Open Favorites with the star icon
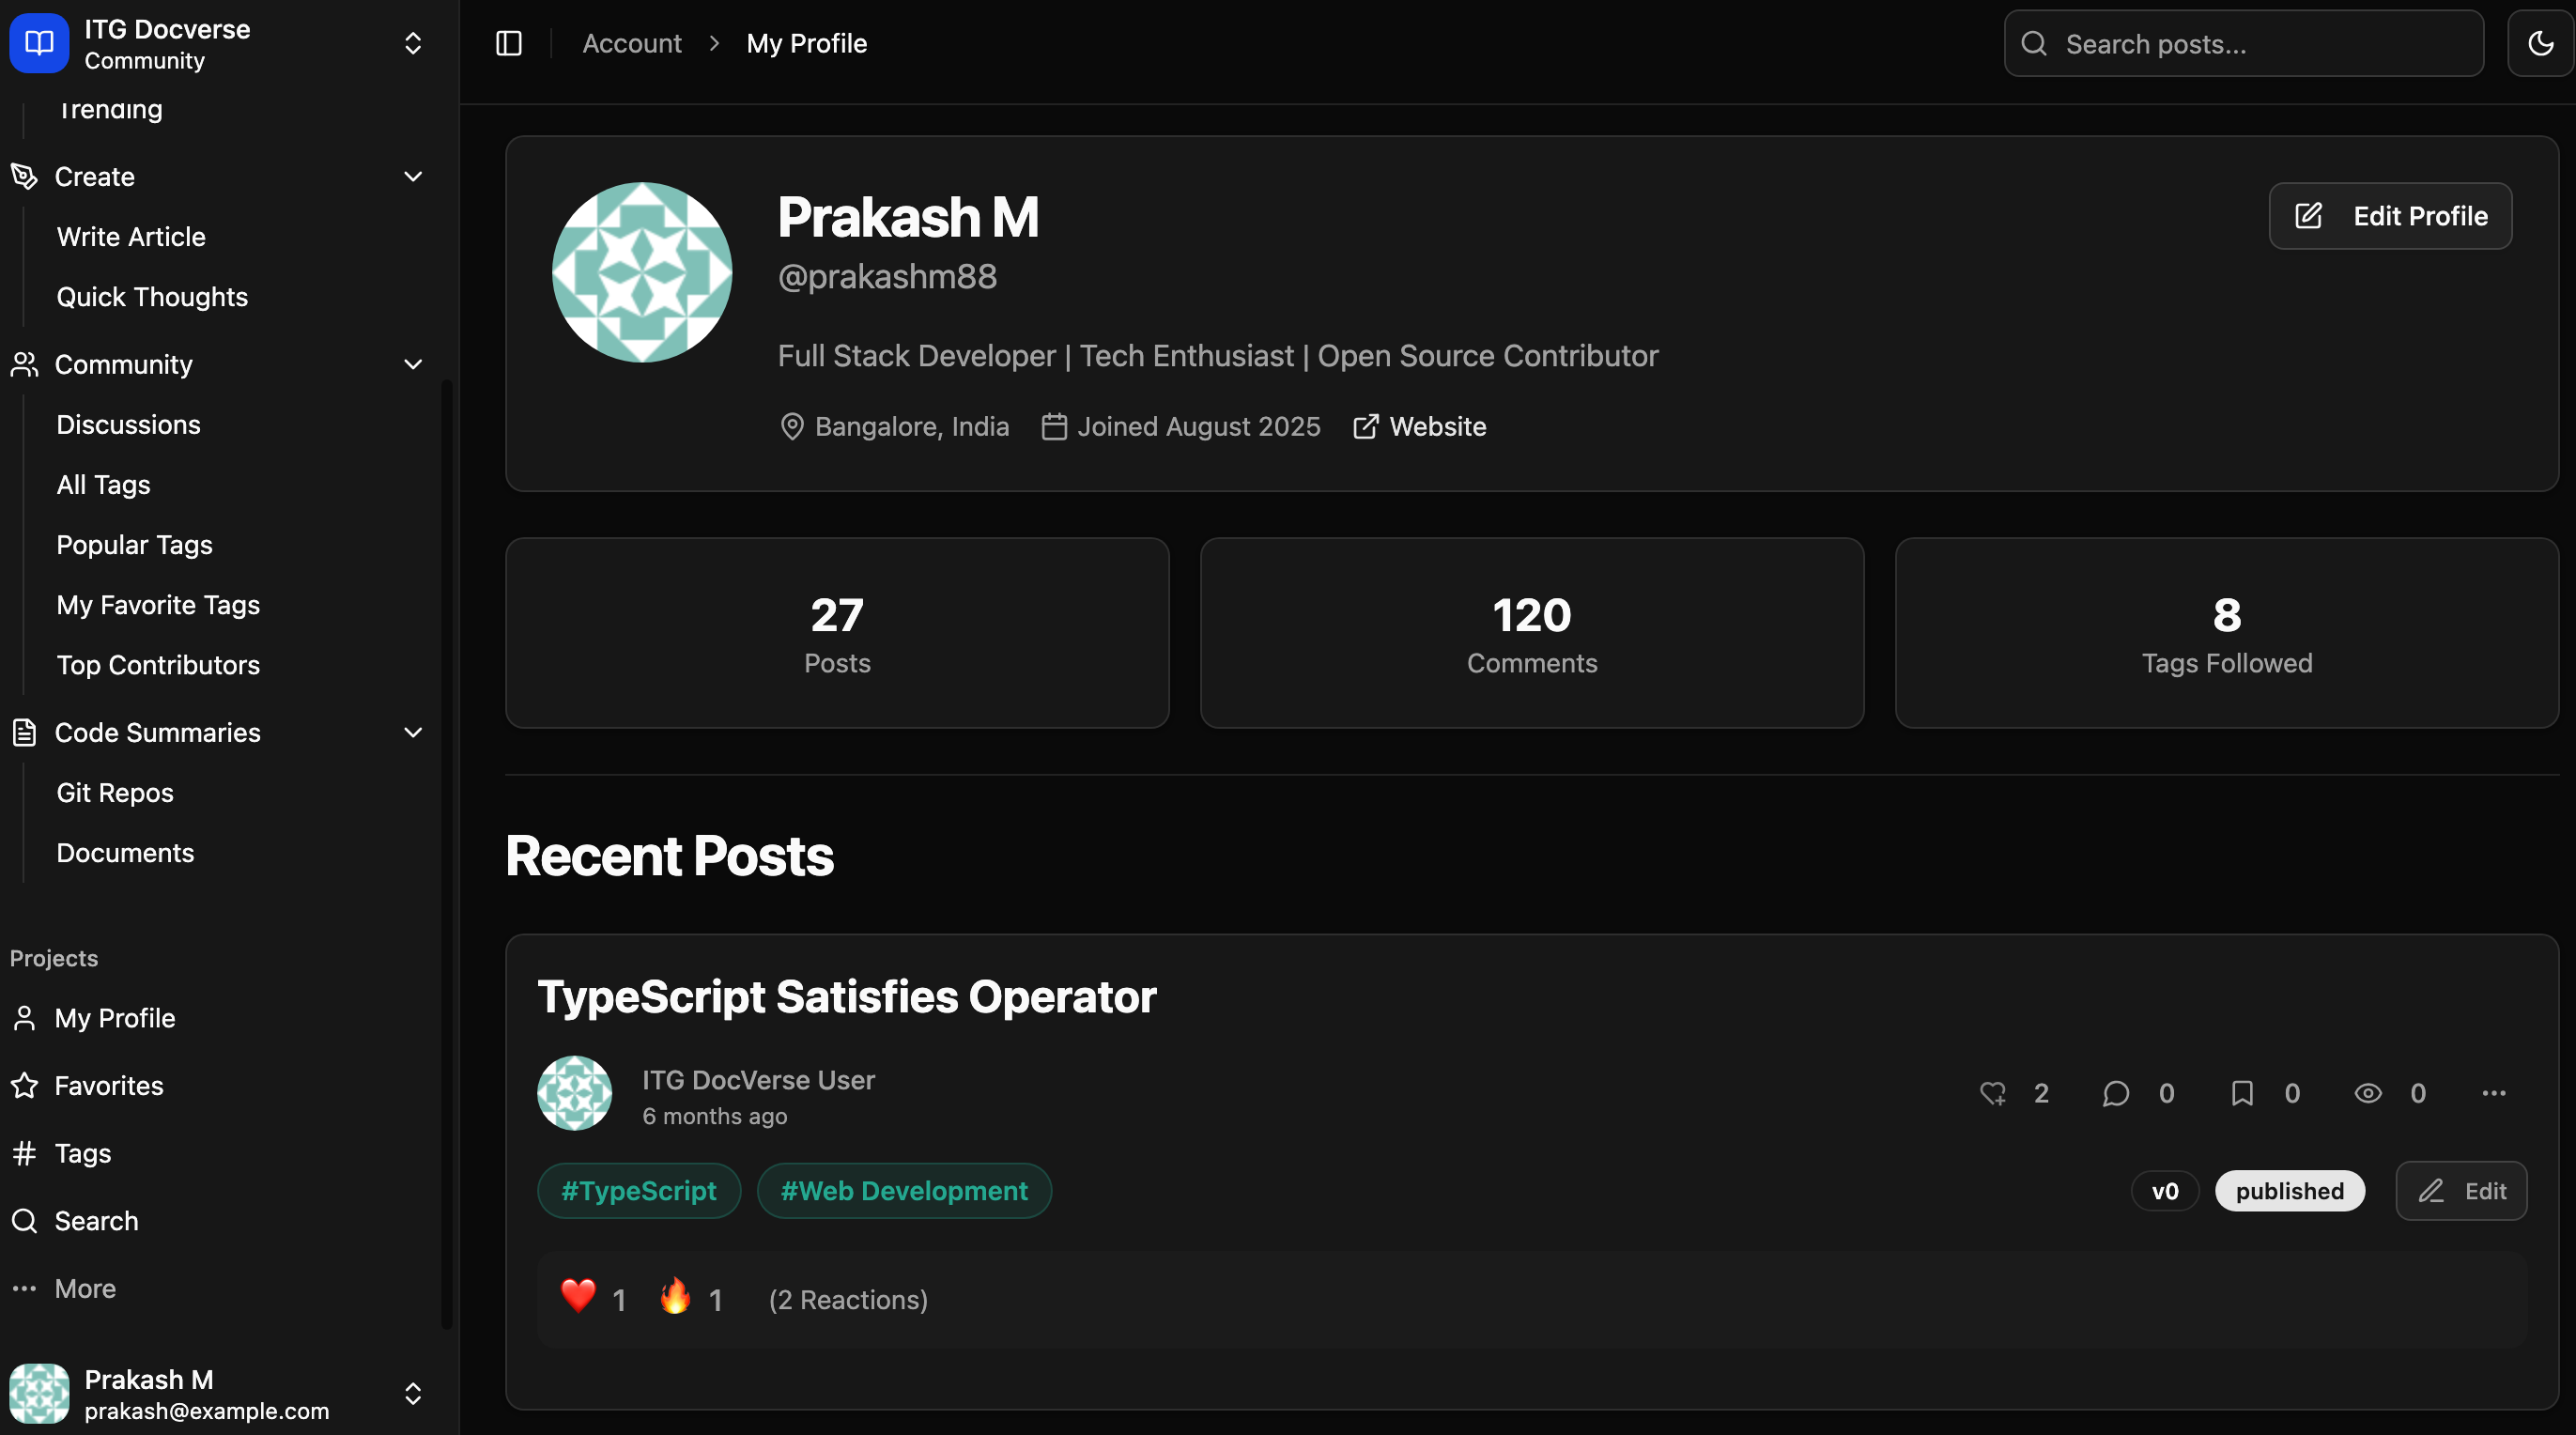2576x1435 pixels. [x=25, y=1086]
